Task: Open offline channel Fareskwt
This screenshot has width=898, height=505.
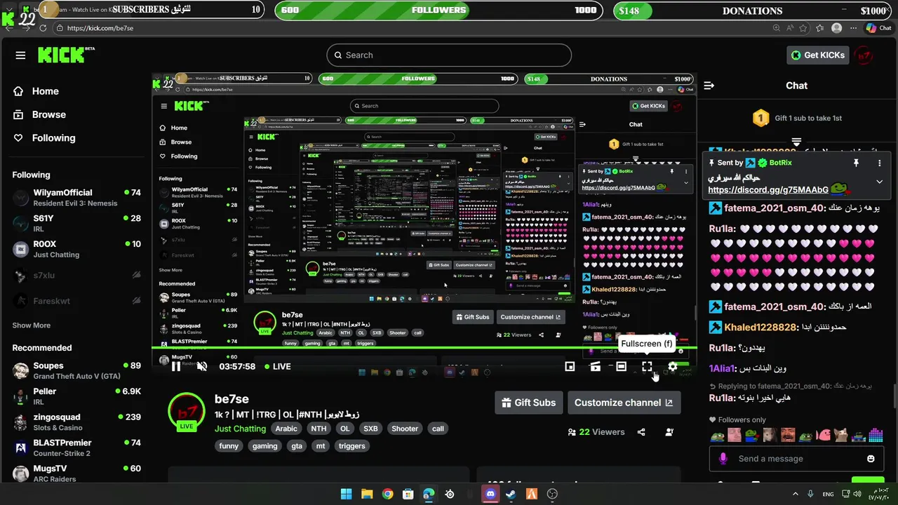Action: (x=76, y=301)
